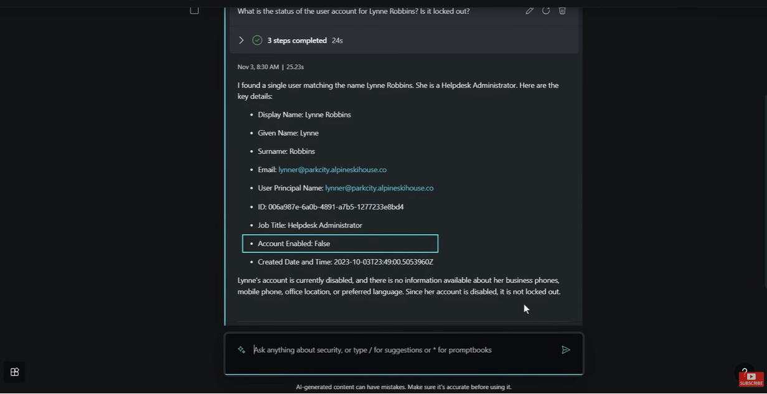Click the Lynne Robbins status prompt text
The width and height of the screenshot is (767, 394).
[x=354, y=11]
